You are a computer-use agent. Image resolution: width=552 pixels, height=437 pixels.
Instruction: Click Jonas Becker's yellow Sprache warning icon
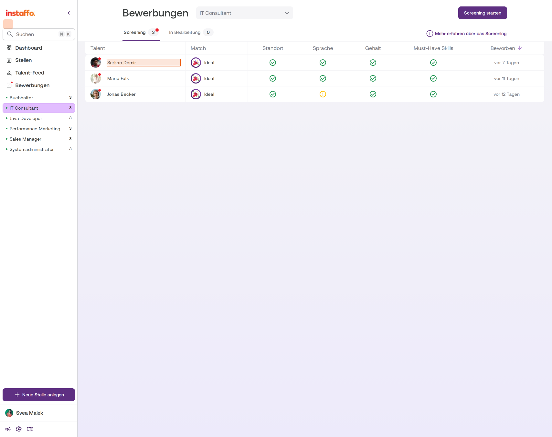(323, 94)
